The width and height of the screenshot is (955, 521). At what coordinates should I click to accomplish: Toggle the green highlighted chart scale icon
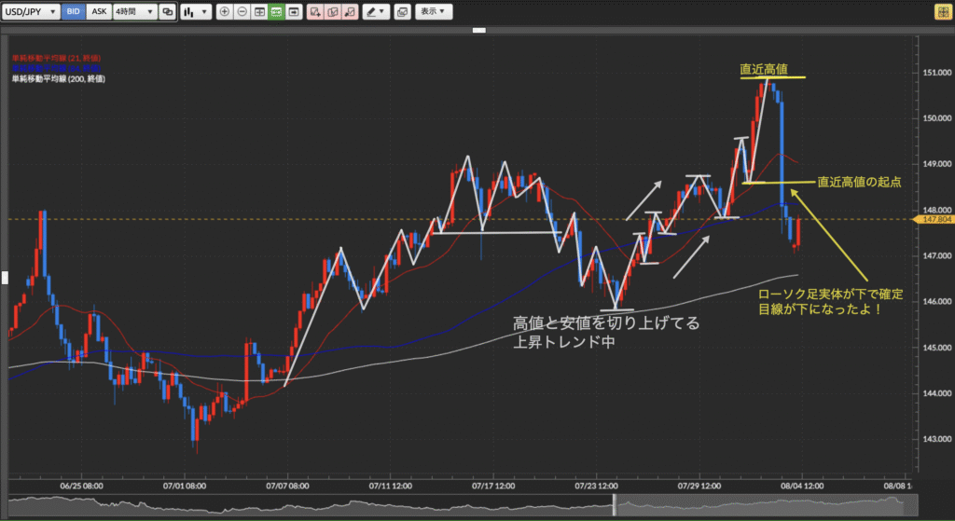click(x=276, y=11)
